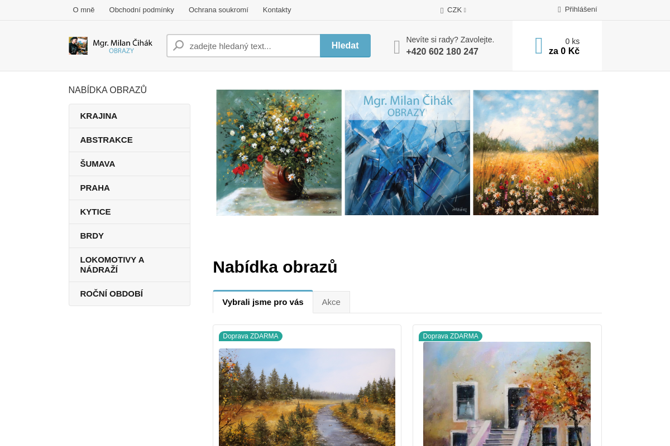The height and width of the screenshot is (446, 670).
Task: Select the Vybrali jsme pro vás tab
Action: (263, 302)
